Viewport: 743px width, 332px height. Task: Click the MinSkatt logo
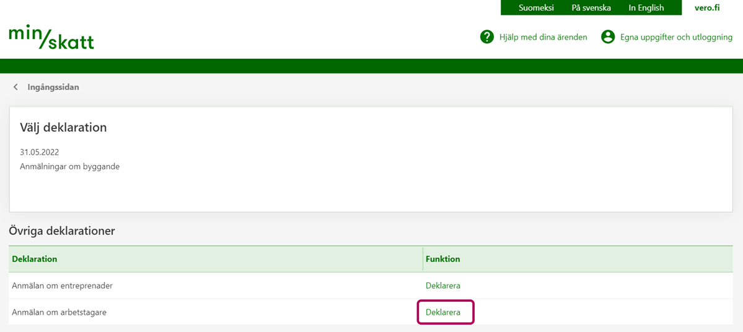(x=51, y=38)
